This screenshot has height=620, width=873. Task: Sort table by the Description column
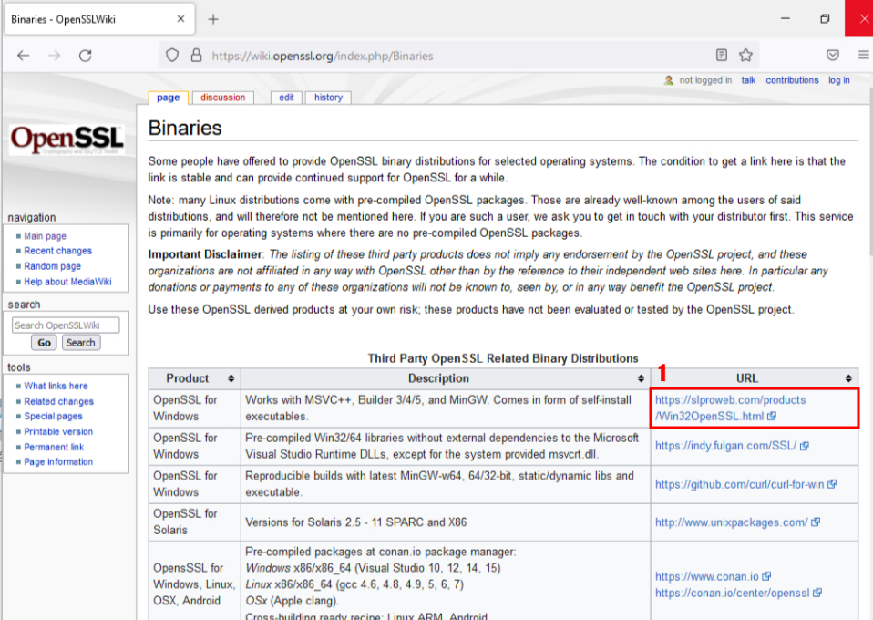(x=445, y=378)
